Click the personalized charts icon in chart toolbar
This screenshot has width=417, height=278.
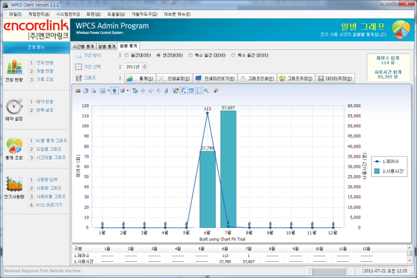78,91
